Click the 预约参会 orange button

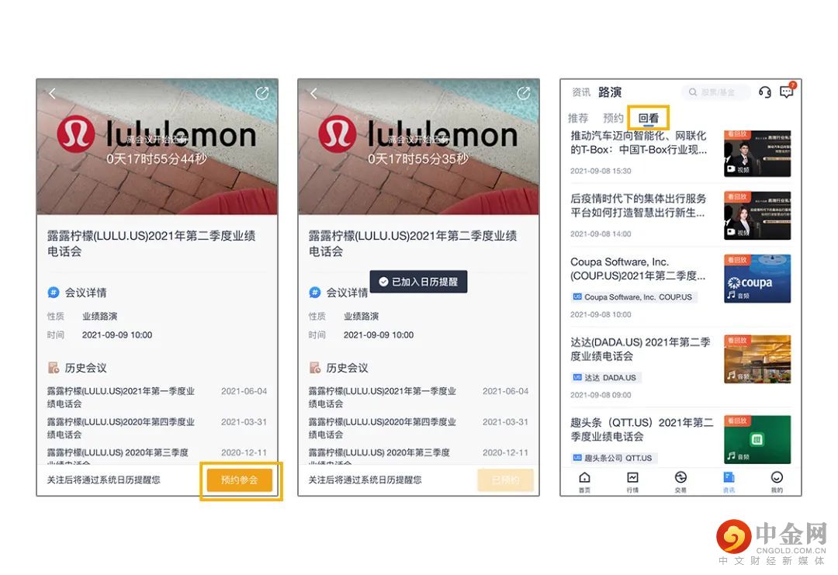[x=240, y=480]
